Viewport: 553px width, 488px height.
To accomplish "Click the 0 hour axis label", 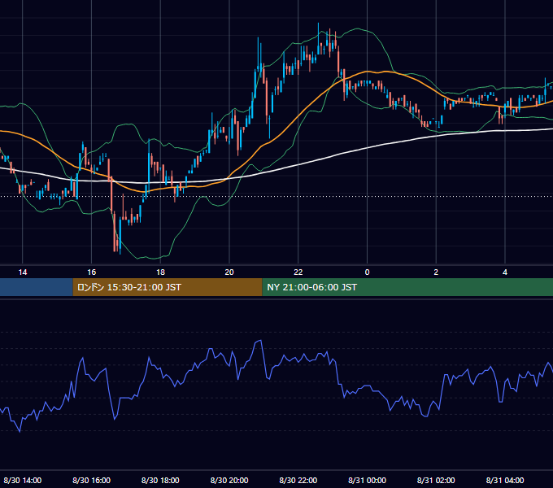I will click(367, 272).
